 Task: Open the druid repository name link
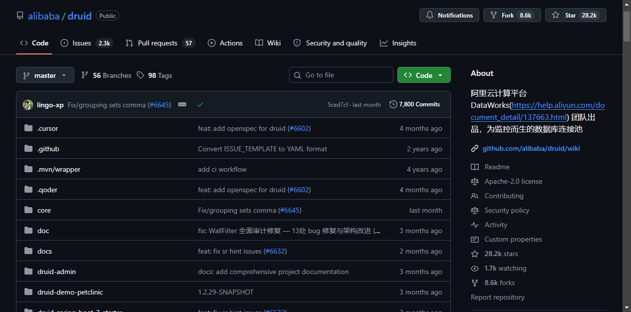click(80, 16)
